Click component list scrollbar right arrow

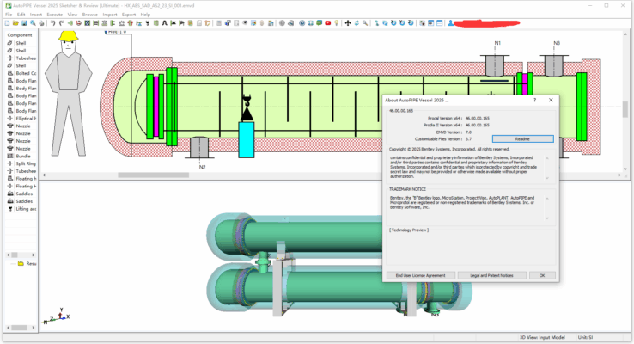coord(34,255)
